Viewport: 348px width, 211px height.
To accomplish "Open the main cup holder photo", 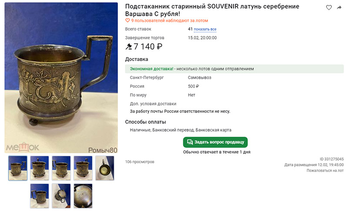I will (x=61, y=78).
